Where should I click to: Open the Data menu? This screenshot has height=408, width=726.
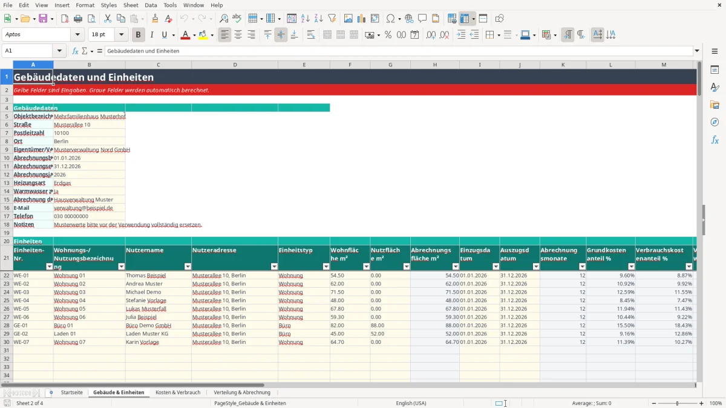tap(151, 5)
